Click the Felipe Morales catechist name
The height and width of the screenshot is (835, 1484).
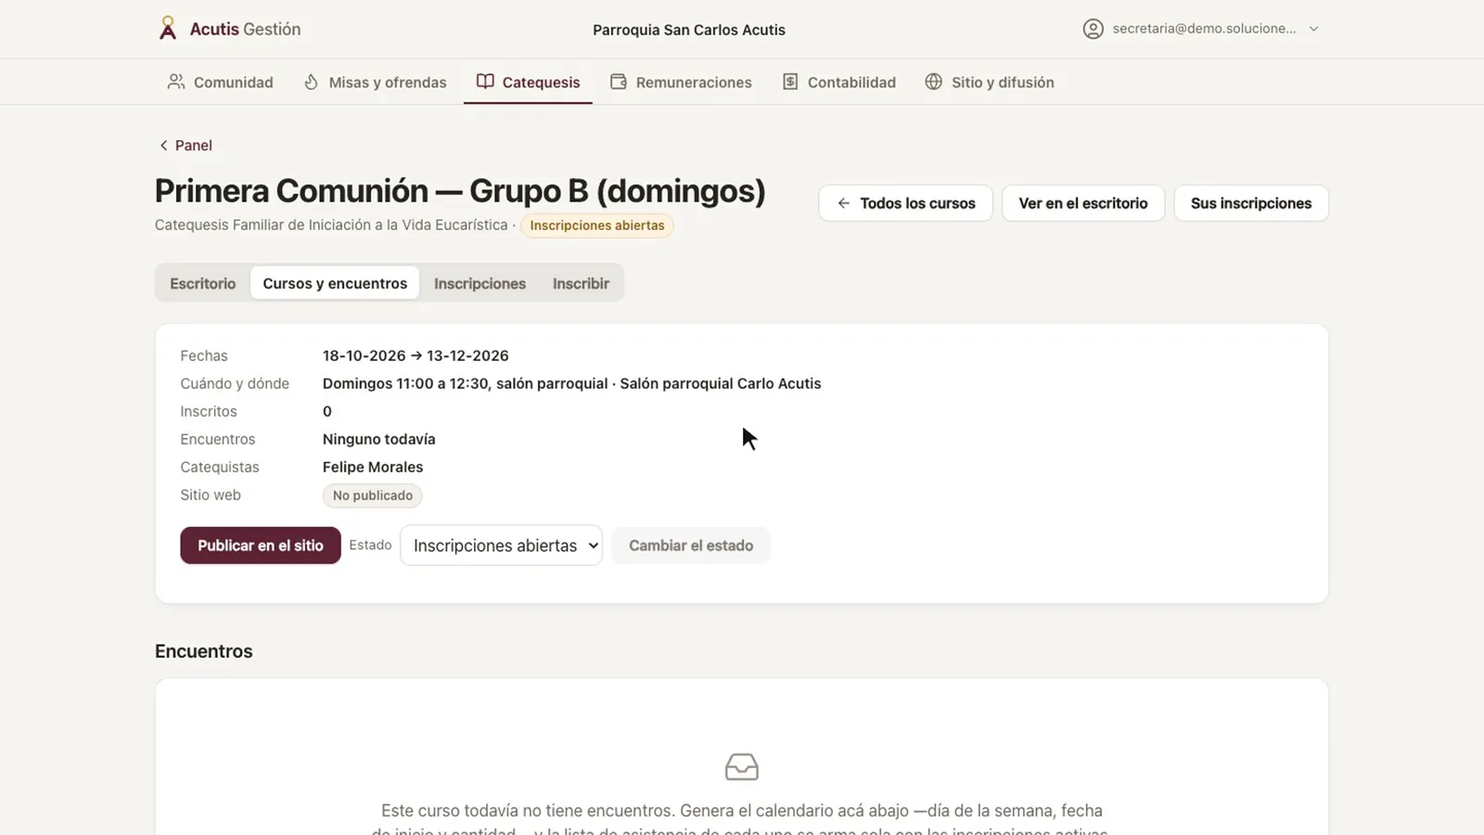pyautogui.click(x=373, y=467)
